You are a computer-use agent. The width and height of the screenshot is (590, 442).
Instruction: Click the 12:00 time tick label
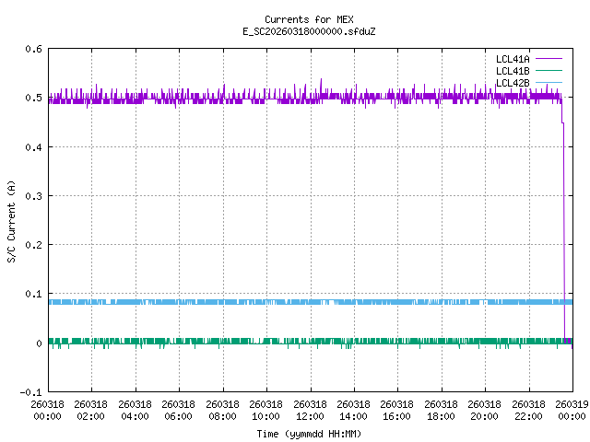point(310,410)
